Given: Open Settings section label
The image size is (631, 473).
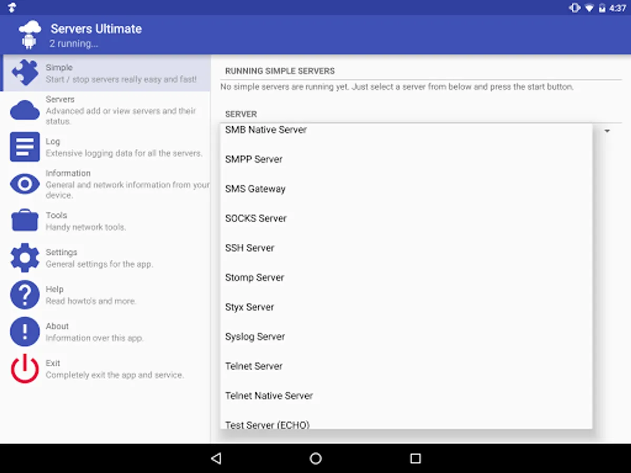Looking at the screenshot, I should click(x=61, y=252).
